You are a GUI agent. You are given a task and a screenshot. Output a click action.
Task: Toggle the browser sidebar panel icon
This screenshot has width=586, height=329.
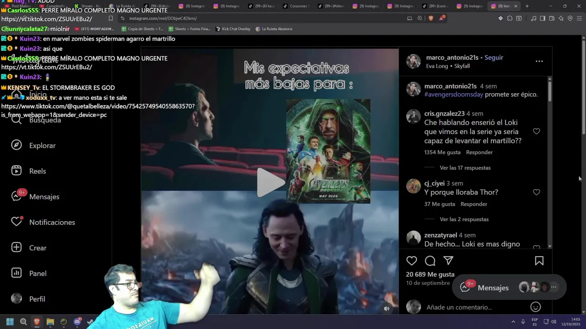coord(543,18)
